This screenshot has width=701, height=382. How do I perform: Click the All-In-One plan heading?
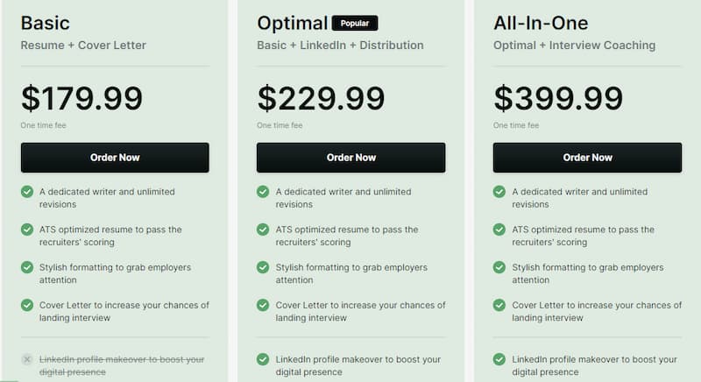coord(541,24)
